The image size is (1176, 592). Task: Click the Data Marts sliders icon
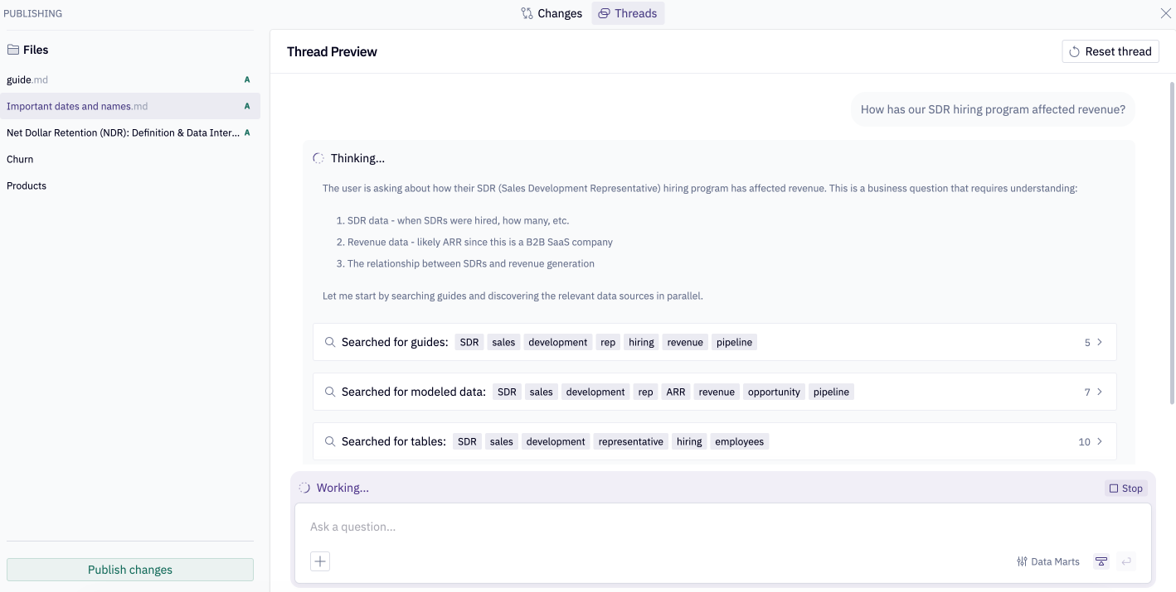click(x=1022, y=561)
